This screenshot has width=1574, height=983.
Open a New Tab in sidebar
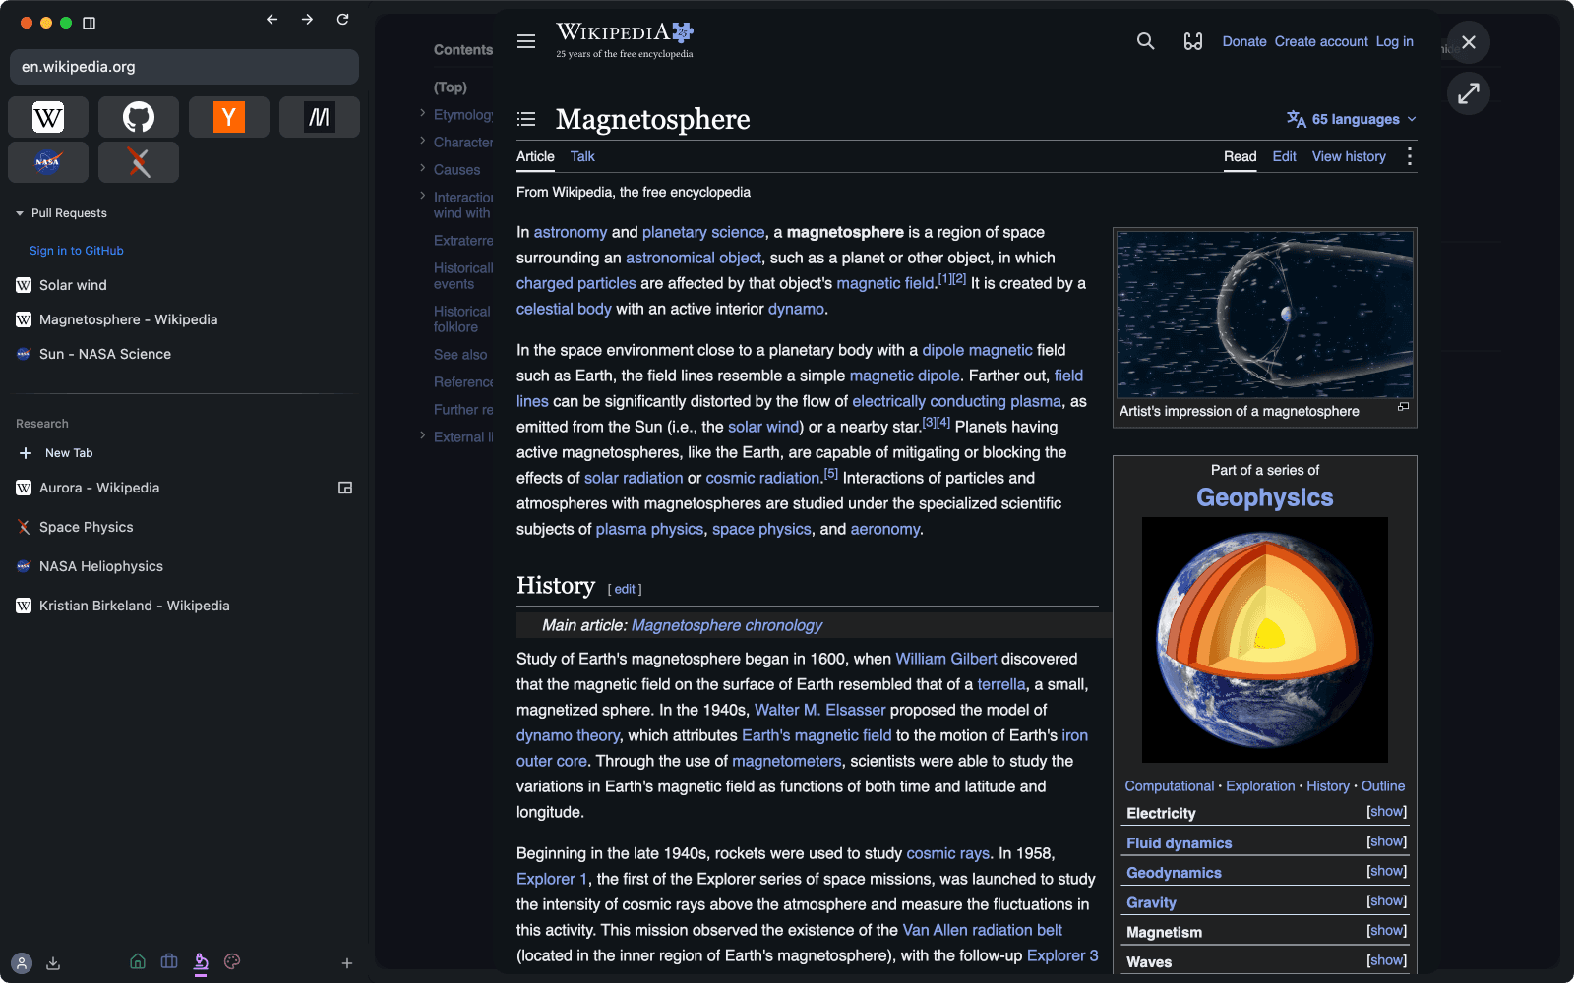(184, 453)
